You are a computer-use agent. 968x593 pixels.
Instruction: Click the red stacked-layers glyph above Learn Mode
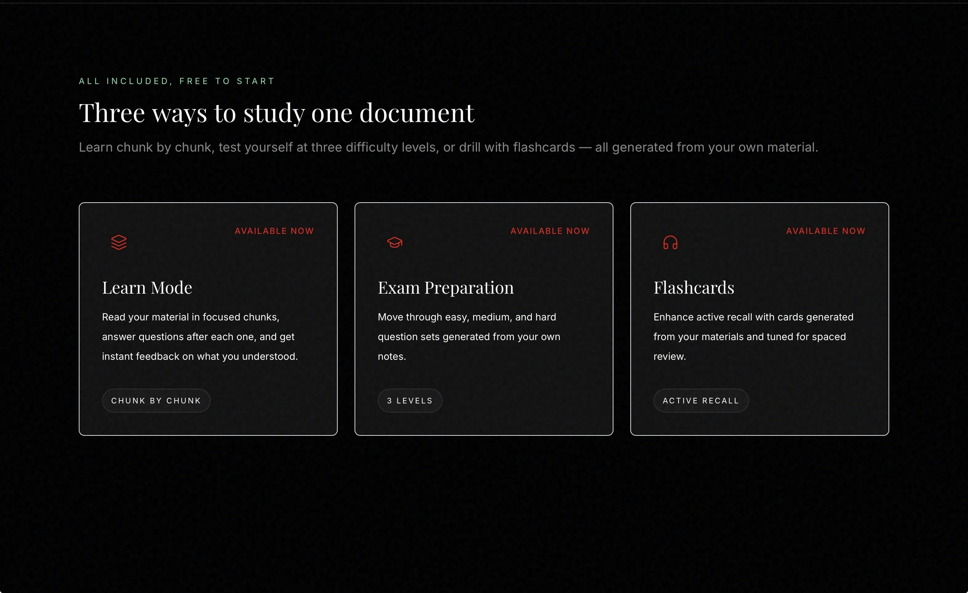point(118,242)
